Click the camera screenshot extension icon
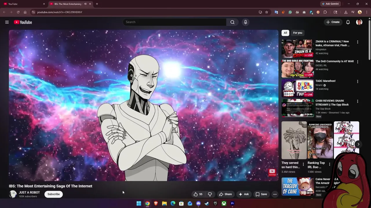The image size is (371, 208). (304, 12)
